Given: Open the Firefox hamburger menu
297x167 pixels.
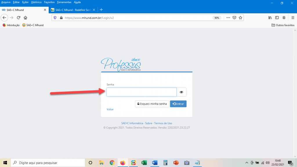Looking at the screenshot, I should 293,18.
